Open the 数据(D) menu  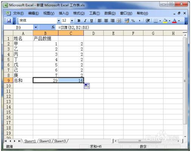pyautogui.click(x=110, y=13)
